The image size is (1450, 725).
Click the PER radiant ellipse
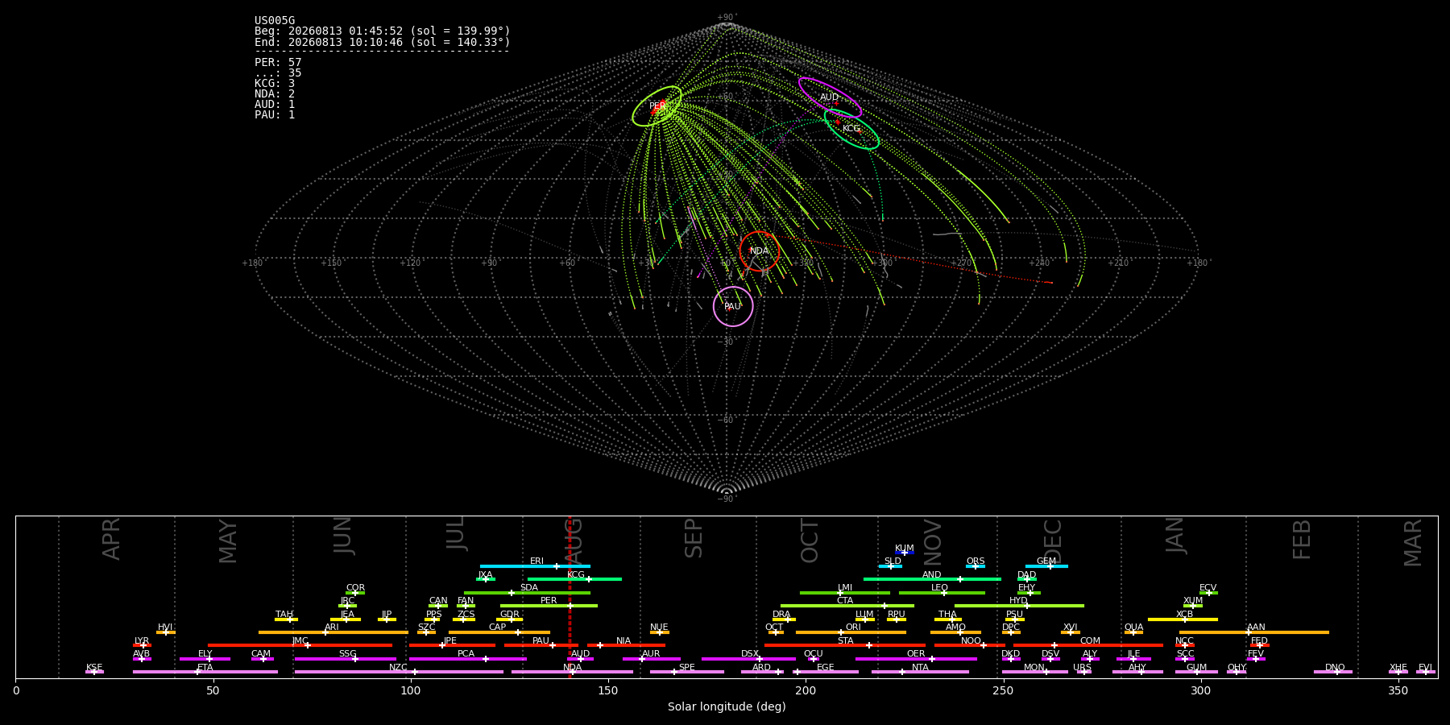657,106
